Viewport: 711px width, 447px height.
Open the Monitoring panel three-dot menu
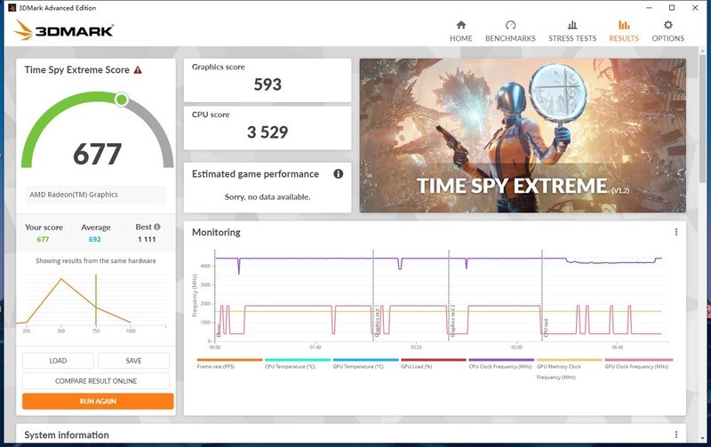pyautogui.click(x=676, y=232)
